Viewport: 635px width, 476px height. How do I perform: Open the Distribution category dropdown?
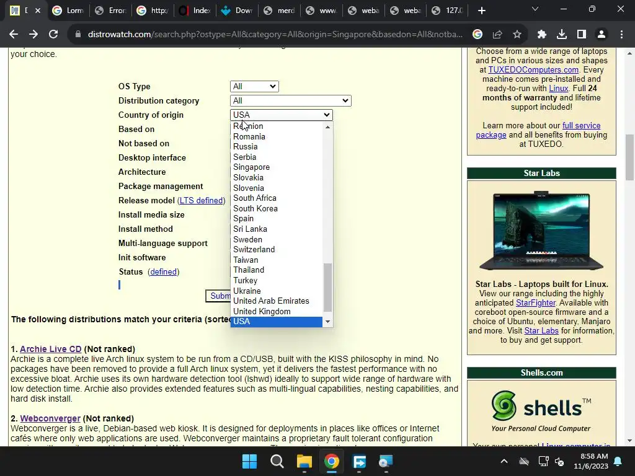pyautogui.click(x=290, y=100)
